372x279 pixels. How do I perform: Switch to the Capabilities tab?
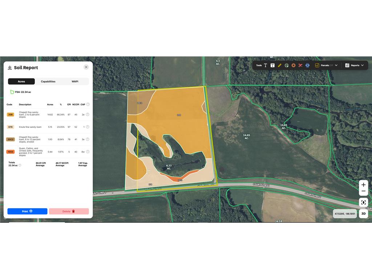coord(48,81)
